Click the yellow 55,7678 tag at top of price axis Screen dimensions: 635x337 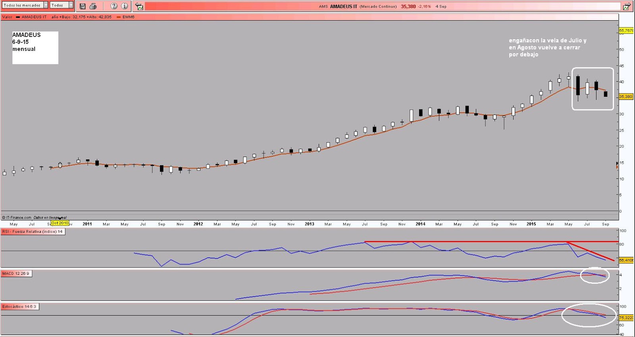[x=626, y=31]
